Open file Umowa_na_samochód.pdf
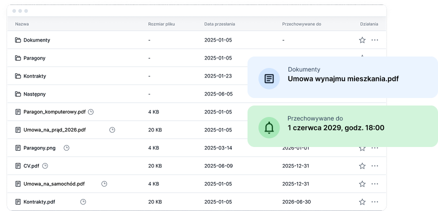 [x=54, y=184]
